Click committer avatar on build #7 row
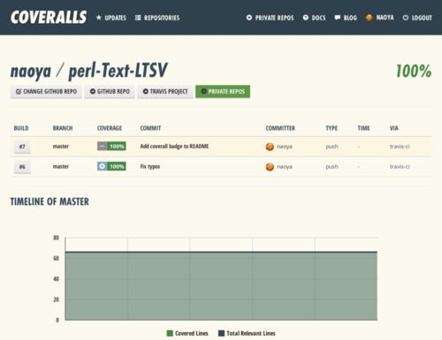This screenshot has width=442, height=340. click(x=270, y=147)
